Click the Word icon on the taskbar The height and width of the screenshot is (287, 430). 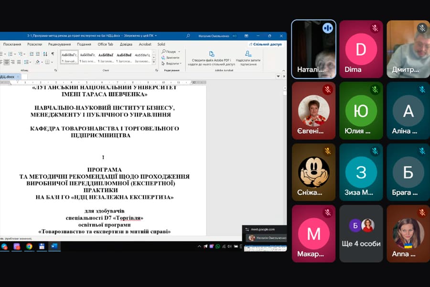tap(54, 246)
